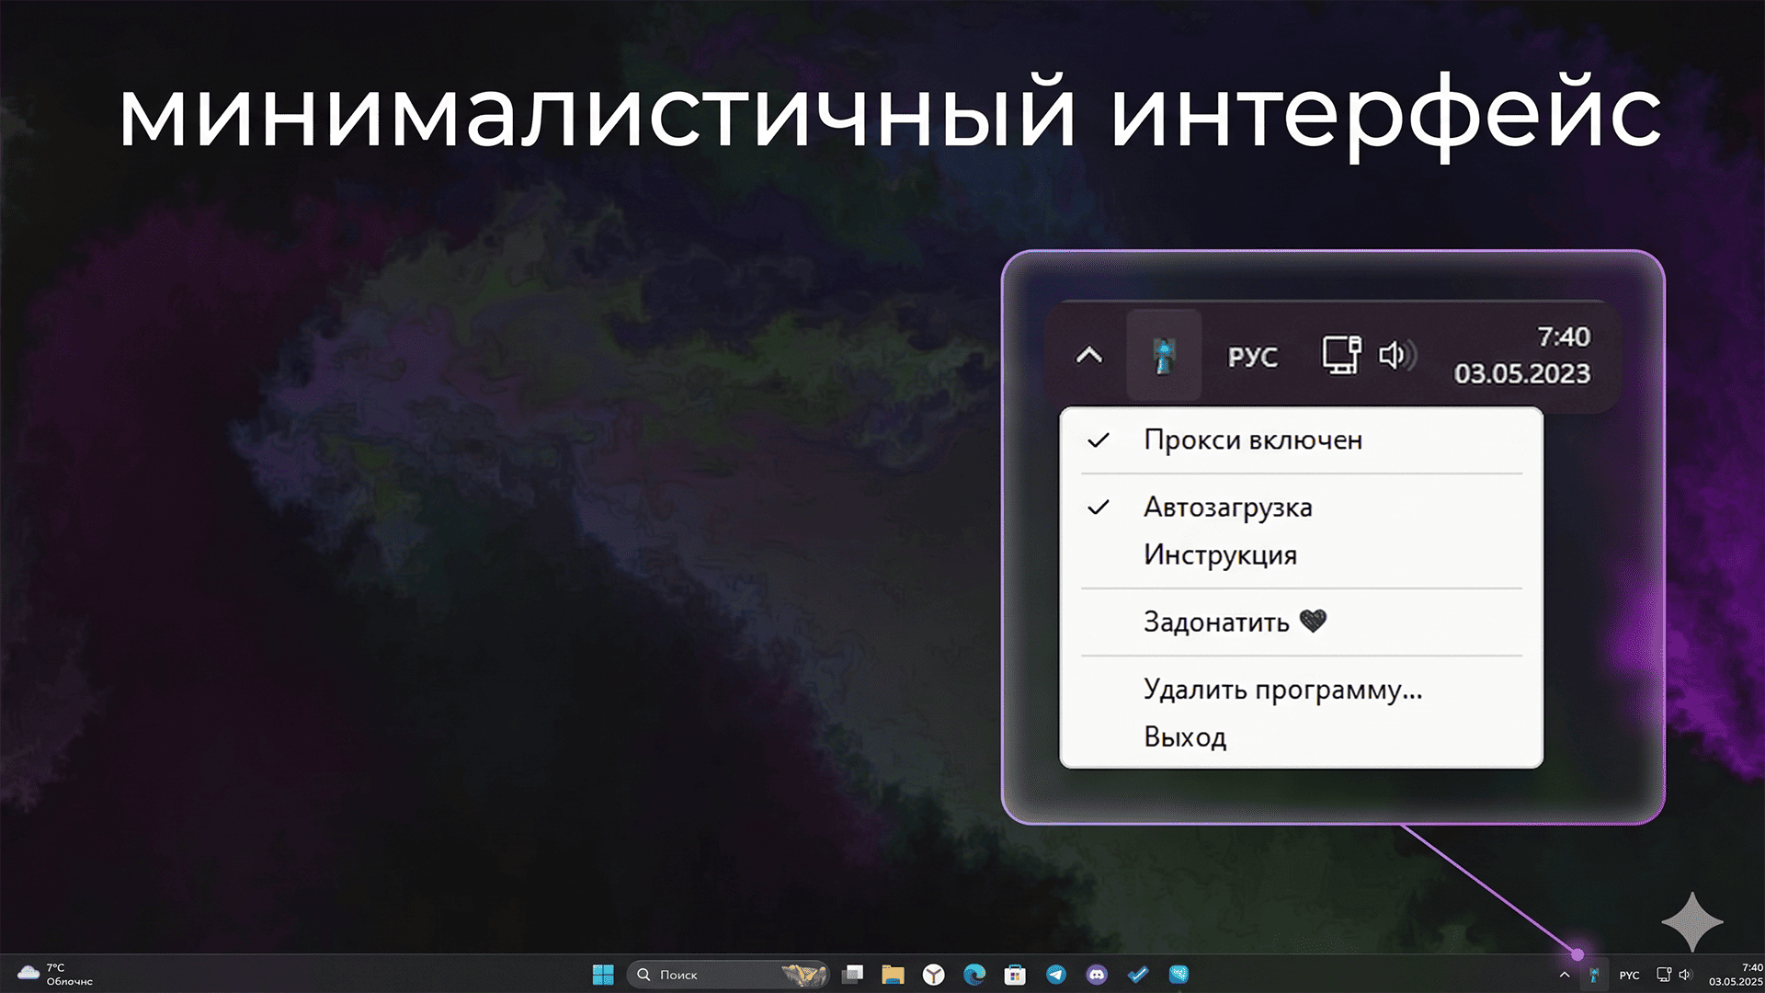Click the 7:40 03.05.2023 clock in the callout

click(1522, 356)
